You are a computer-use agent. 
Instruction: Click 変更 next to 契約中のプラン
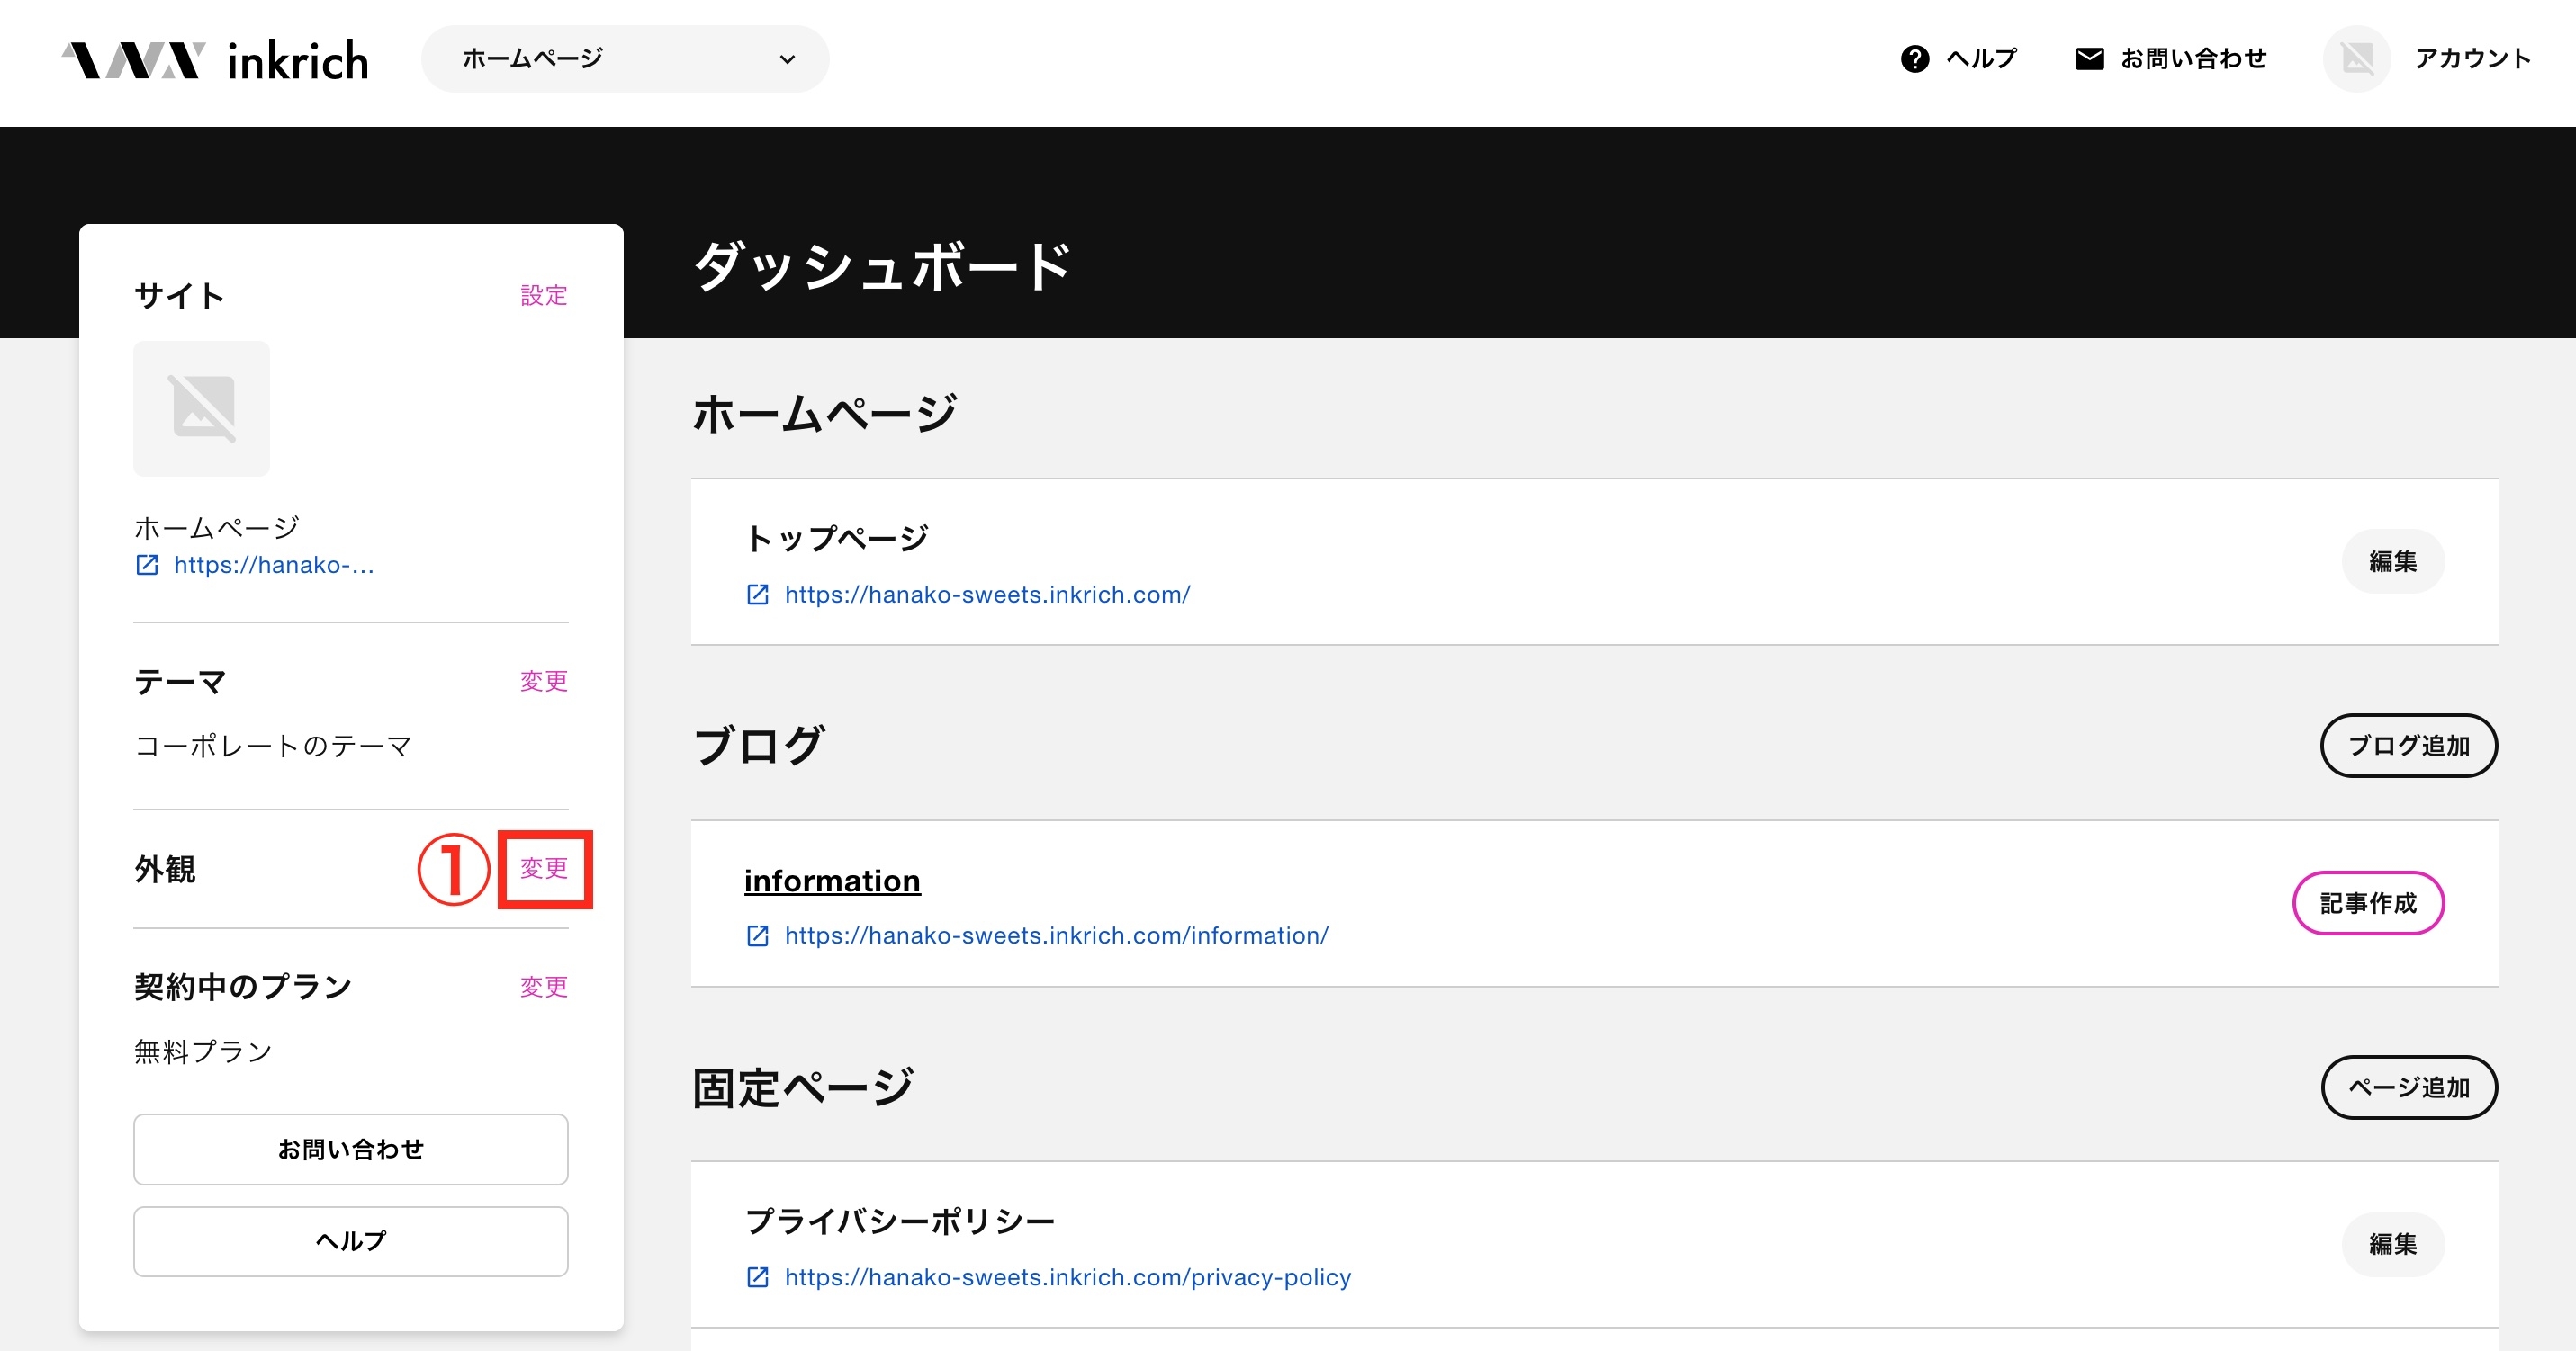click(544, 987)
